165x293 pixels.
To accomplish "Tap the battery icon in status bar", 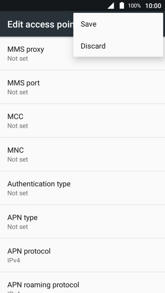I will pyautogui.click(x=122, y=5).
